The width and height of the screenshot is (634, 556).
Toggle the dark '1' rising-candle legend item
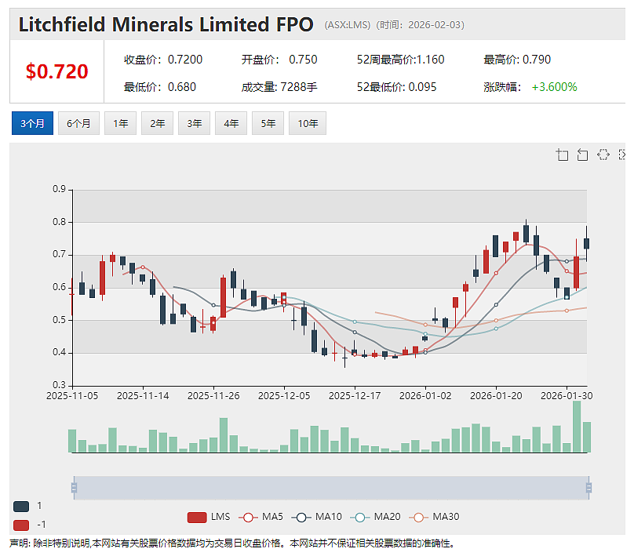click(x=27, y=506)
